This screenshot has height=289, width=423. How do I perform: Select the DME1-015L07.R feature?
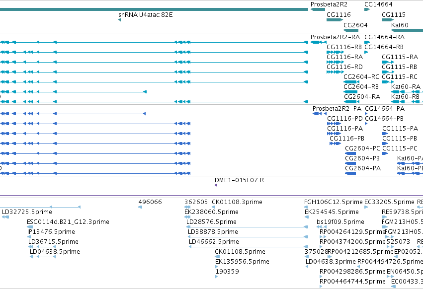click(216, 185)
